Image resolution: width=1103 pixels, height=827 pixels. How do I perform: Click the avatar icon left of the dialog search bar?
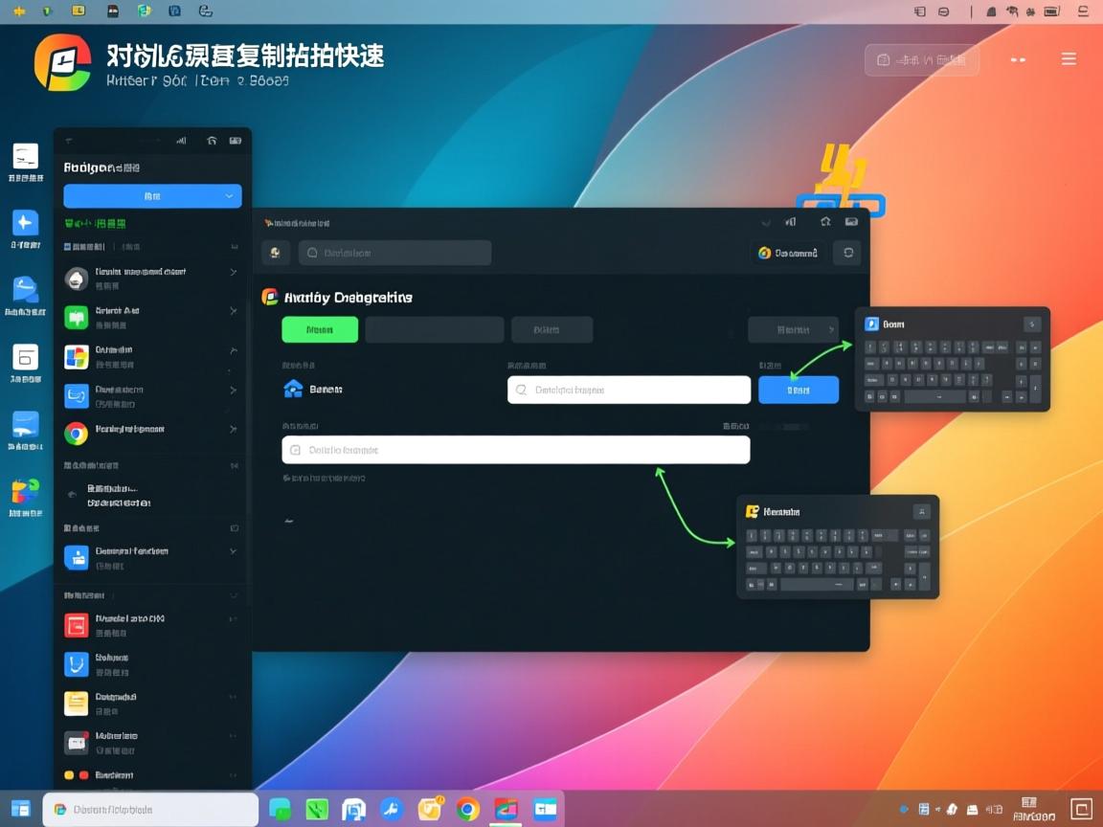point(276,252)
